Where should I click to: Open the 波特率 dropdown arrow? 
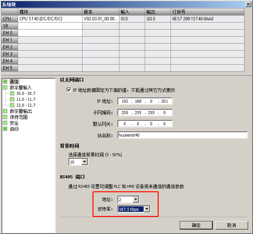147,209
